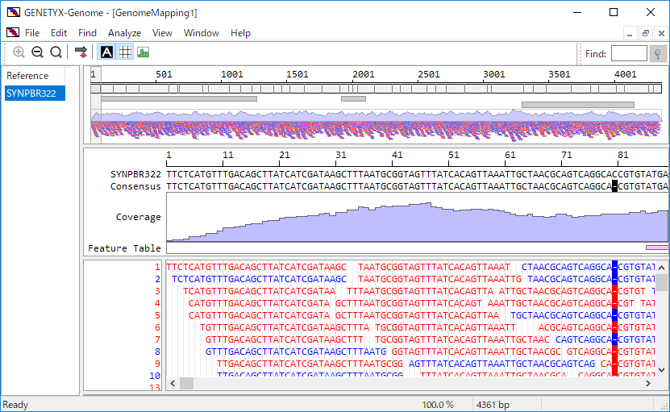The height and width of the screenshot is (412, 670).
Task: Click the pink feature in Feature Table row
Action: [657, 248]
